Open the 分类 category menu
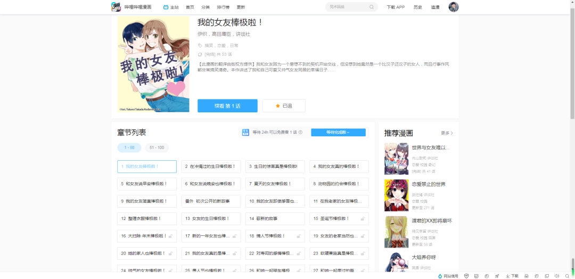Viewport: 575px width, 279px height. [206, 7]
